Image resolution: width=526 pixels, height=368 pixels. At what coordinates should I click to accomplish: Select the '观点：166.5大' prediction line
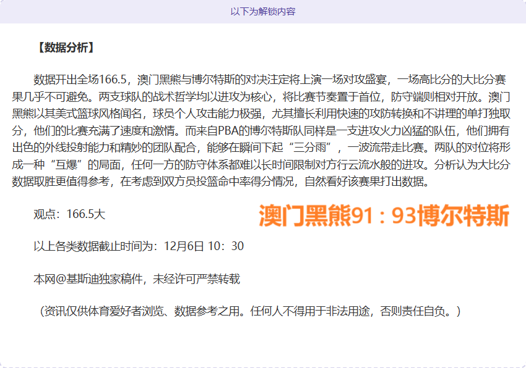(69, 214)
